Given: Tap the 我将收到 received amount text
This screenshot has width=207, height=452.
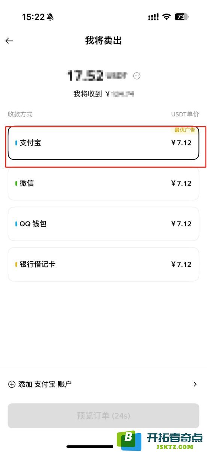Looking at the screenshot, I should click(104, 94).
